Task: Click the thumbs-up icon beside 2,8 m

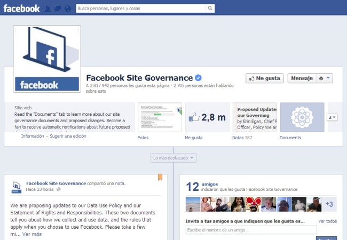Action: [x=194, y=117]
